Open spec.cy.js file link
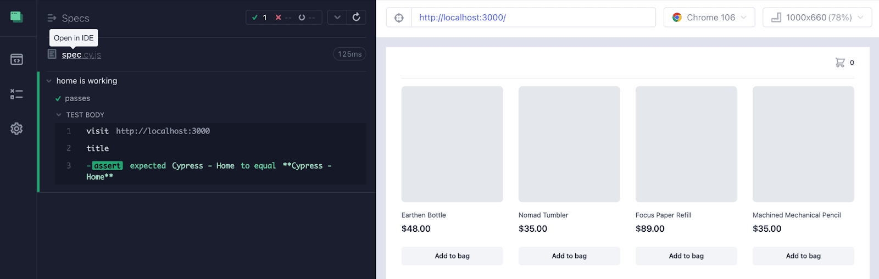 click(81, 54)
